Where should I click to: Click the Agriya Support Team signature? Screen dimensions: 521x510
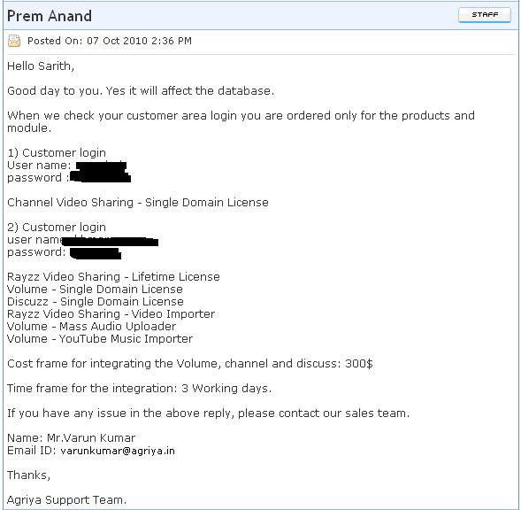pos(67,499)
